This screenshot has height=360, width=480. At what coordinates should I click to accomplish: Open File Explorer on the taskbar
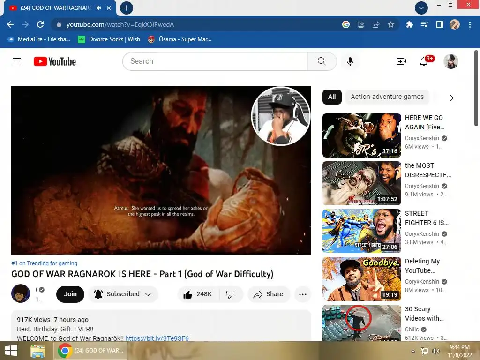point(37,351)
